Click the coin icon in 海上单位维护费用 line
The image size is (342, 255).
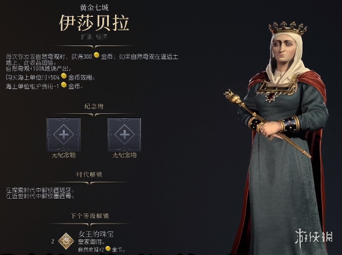pos(64,85)
